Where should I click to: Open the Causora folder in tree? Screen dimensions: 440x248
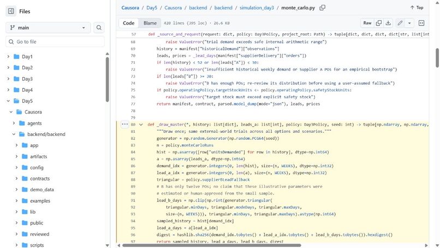tap(33, 112)
